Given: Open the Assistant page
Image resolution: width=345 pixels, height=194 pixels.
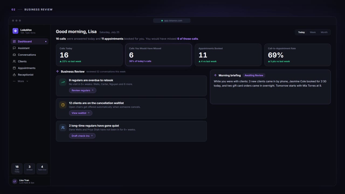Looking at the screenshot, I should pyautogui.click(x=29, y=48).
